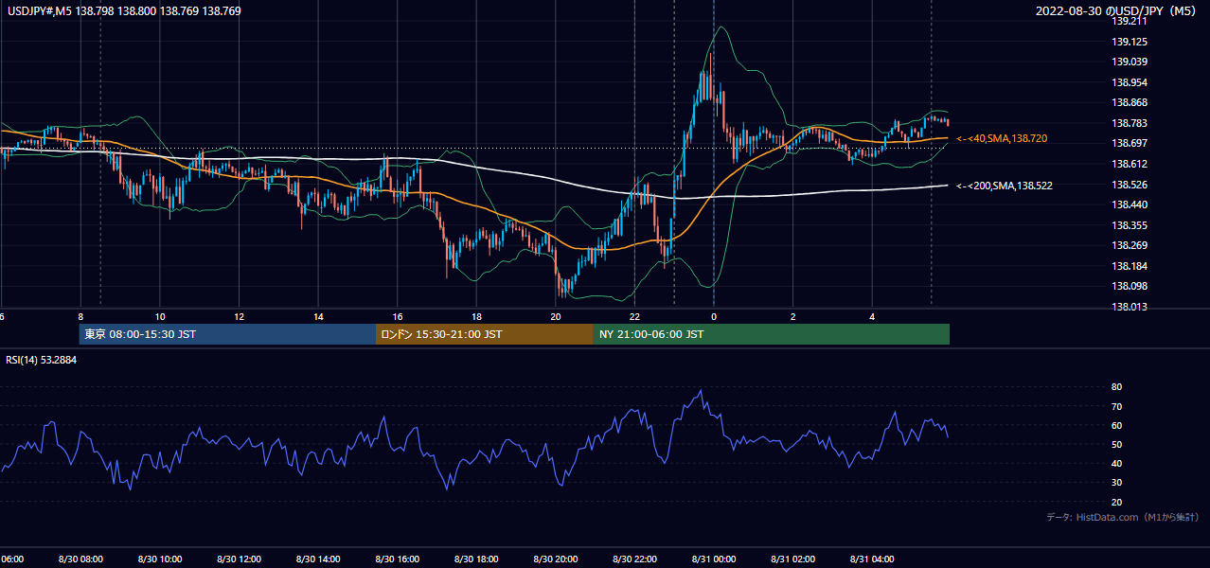The image size is (1210, 568).
Task: Click price axis value 138.440
Action: 1129,204
